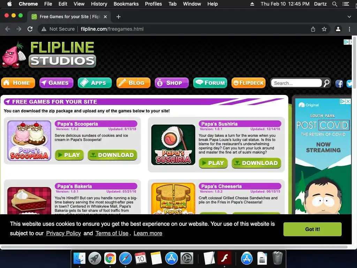Go back with the browser back arrow
The height and width of the screenshot is (268, 357).
(x=8, y=29)
